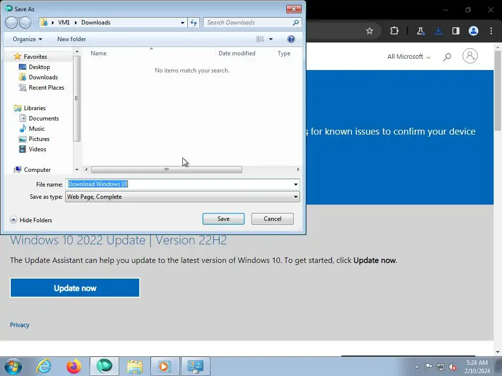This screenshot has width=502, height=376.
Task: Click the Save button
Action: tap(224, 219)
